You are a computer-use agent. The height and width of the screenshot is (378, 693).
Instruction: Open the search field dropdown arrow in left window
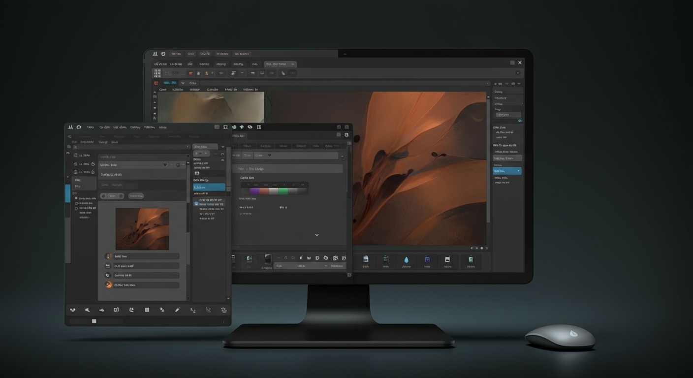(188, 147)
